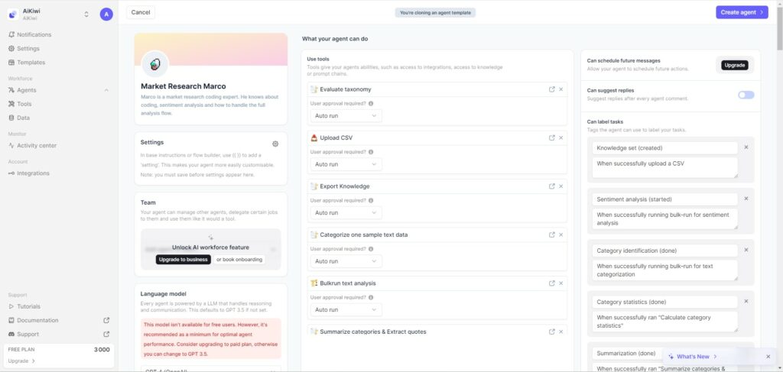Click info icon beside Evaluate taxonomy approval
This screenshot has width=783, height=372.
coord(371,104)
